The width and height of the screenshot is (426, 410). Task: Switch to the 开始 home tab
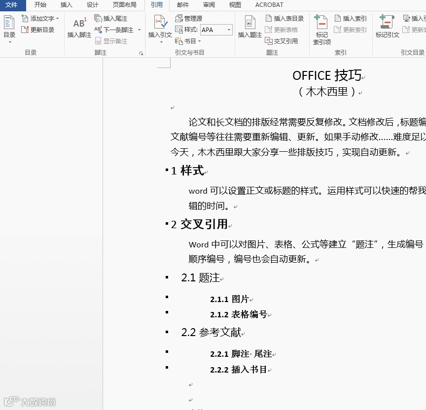40,5
